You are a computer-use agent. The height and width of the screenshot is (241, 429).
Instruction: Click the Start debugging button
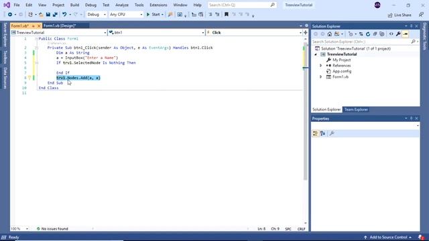coord(153,15)
